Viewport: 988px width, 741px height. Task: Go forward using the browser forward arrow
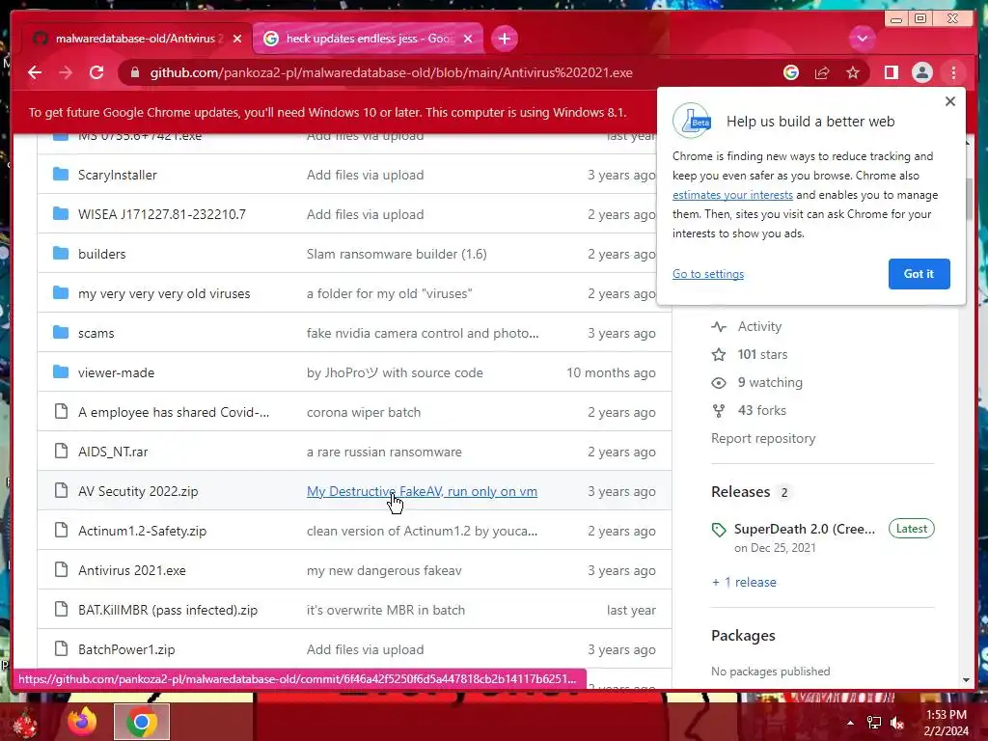tap(66, 72)
